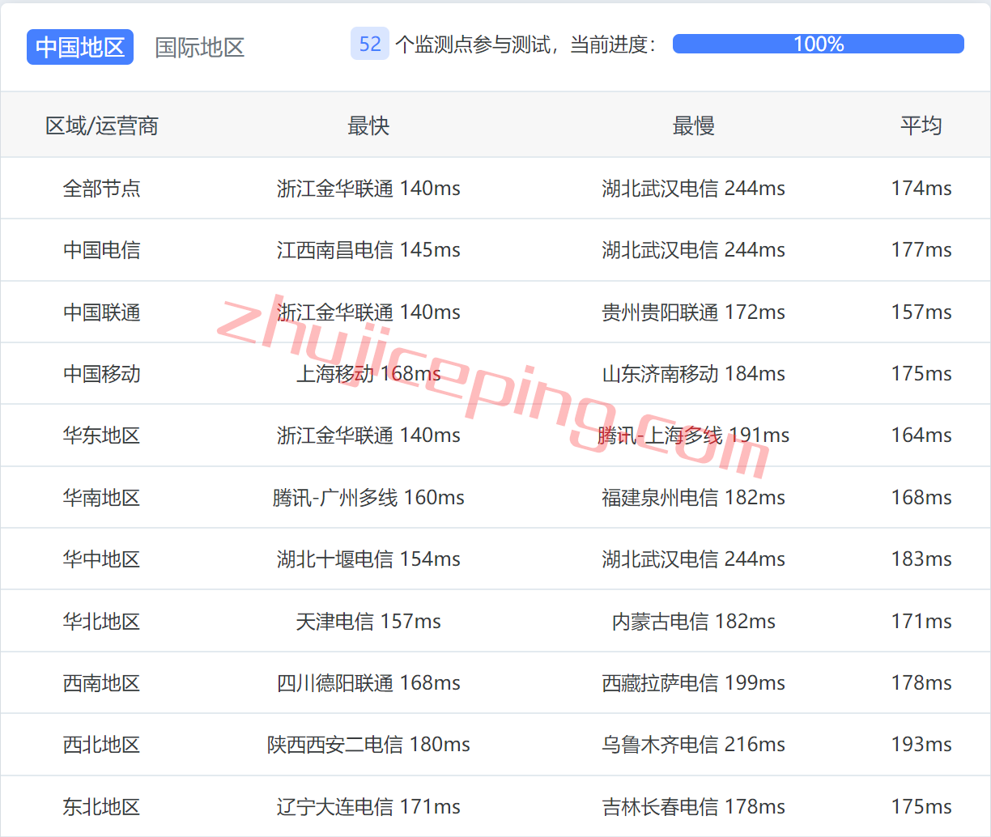Click 福建泉州电信 182ms cell

point(694,497)
